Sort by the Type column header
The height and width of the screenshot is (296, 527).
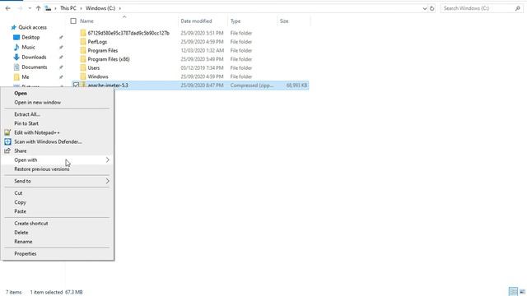click(236, 21)
